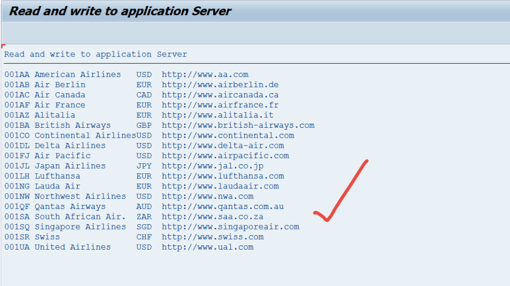Select the '001LH' carrier code
This screenshot has width=510, height=286.
[x=17, y=176]
